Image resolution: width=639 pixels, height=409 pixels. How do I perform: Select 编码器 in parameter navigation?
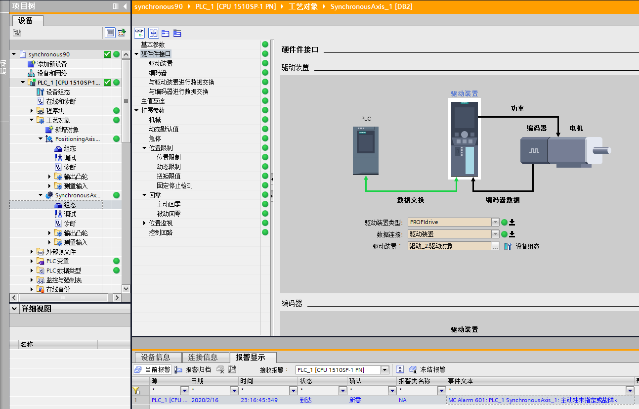click(x=158, y=73)
